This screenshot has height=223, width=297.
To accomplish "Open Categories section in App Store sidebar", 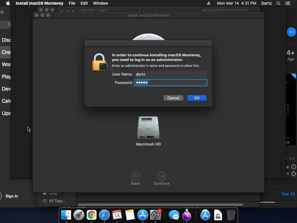I will click(6, 101).
